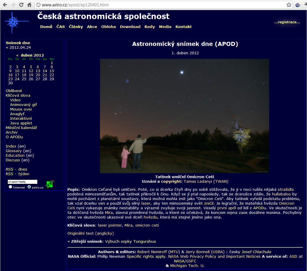Open the browser home page icon
Image resolution: width=307 pixels, height=271 pixels.
pyautogui.click(x=29, y=5)
